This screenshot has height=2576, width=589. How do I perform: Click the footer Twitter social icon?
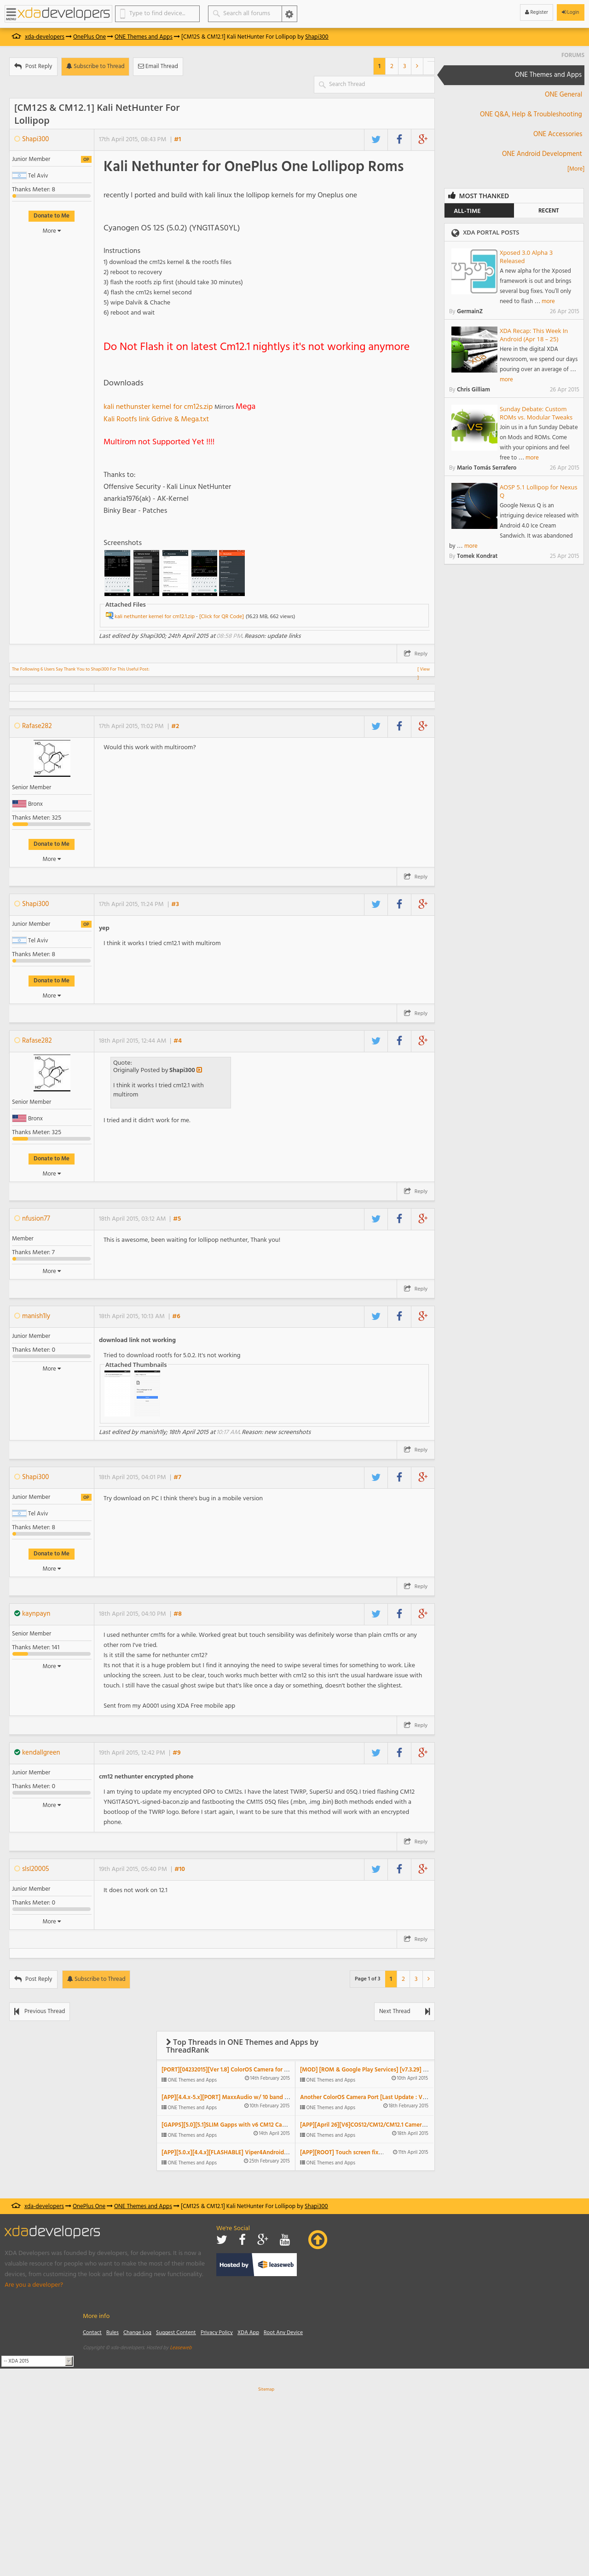pos(222,2239)
